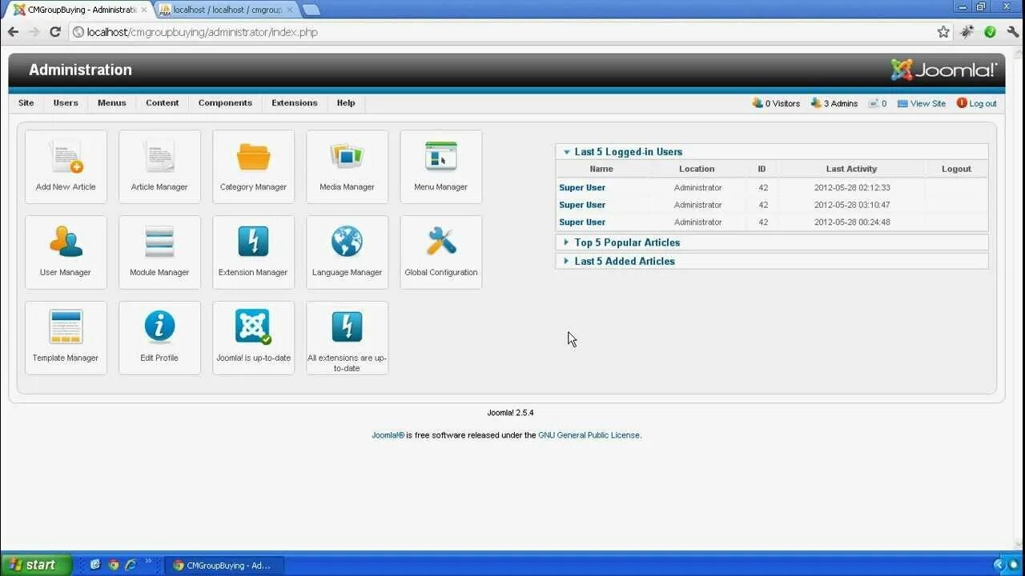The width and height of the screenshot is (1025, 576).
Task: Open Article Manager quick icon
Action: 159,166
